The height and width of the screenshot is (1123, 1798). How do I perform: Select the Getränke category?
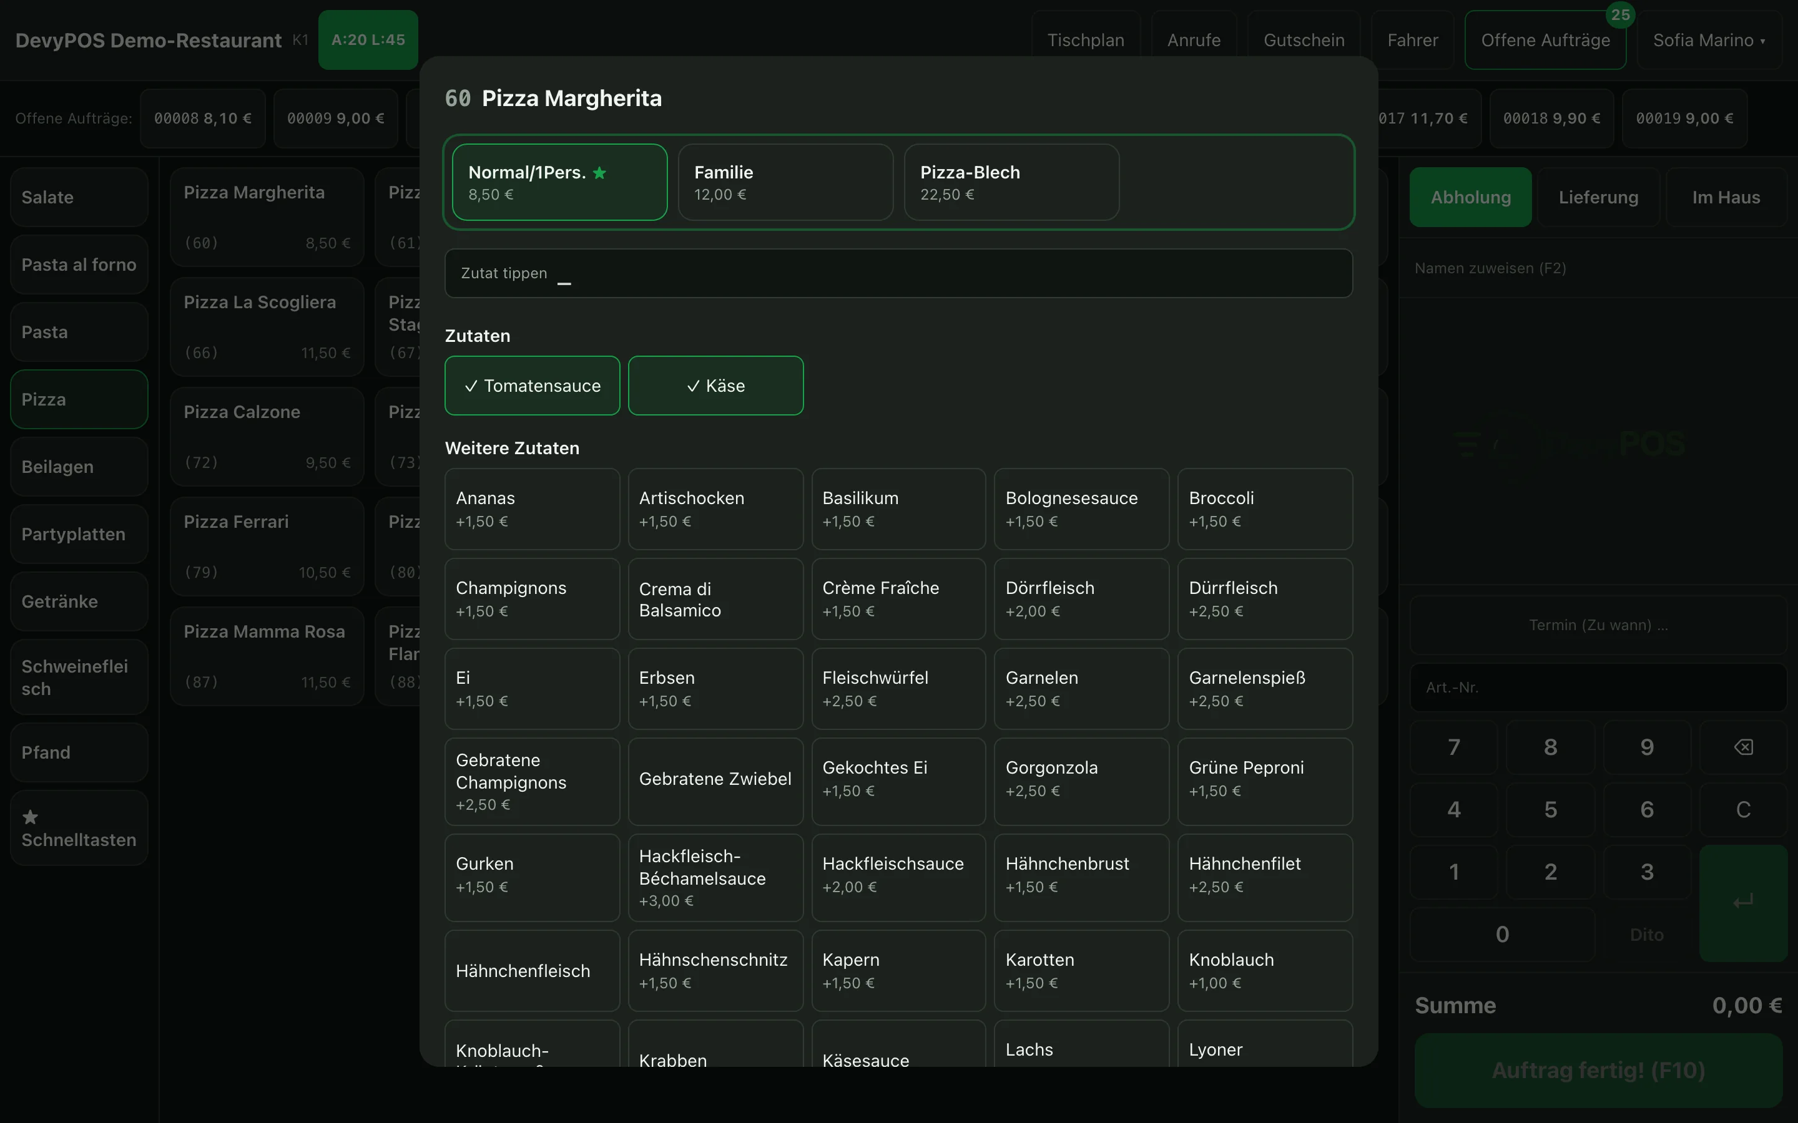(79, 601)
